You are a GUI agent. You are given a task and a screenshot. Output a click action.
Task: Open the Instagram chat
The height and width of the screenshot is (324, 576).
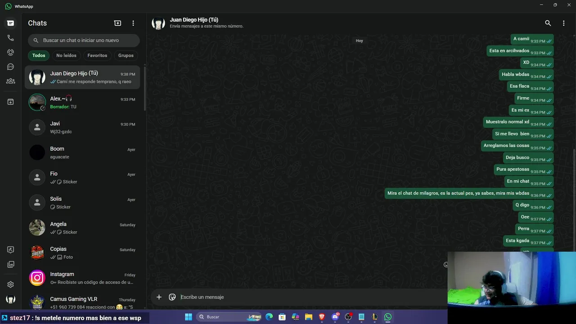82,278
